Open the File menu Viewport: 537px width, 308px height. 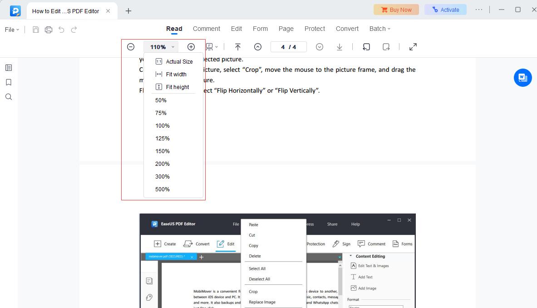click(12, 30)
